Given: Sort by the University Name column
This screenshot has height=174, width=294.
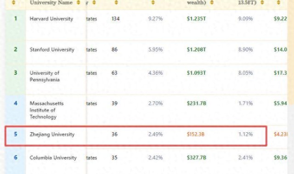Looking at the screenshot, I should click(79, 2).
